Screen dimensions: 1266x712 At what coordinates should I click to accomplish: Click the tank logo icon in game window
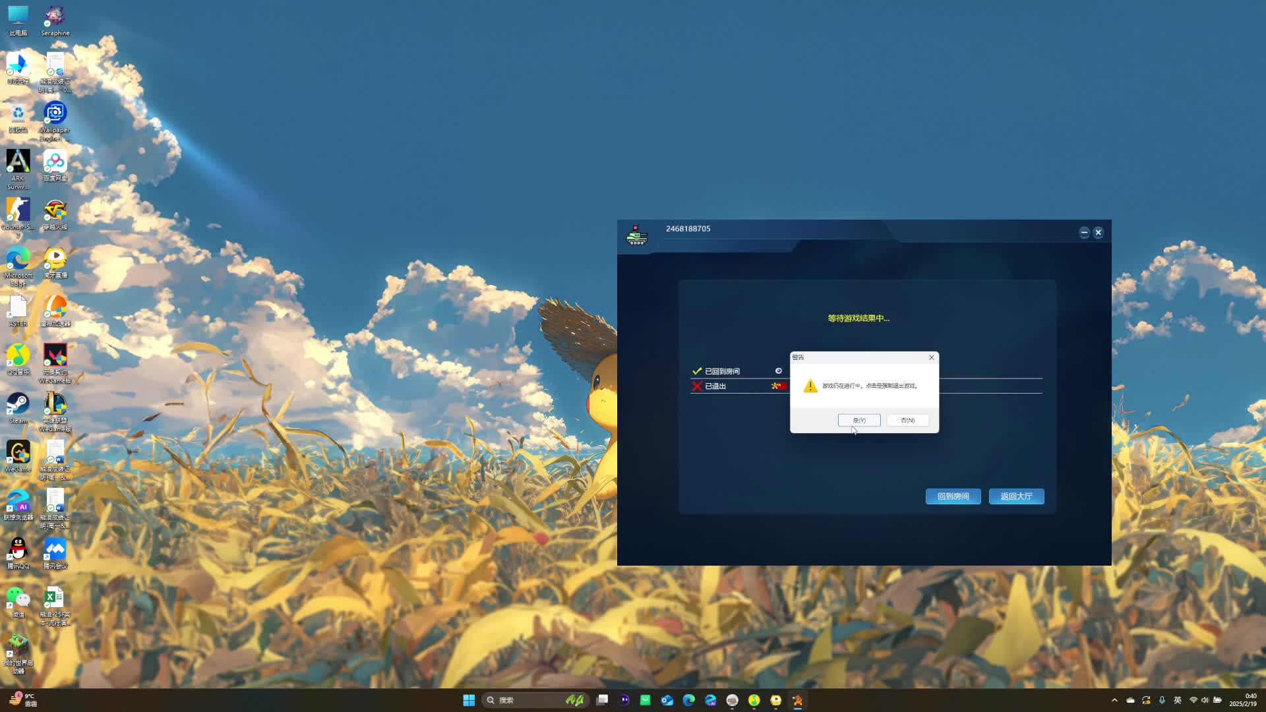coord(636,235)
